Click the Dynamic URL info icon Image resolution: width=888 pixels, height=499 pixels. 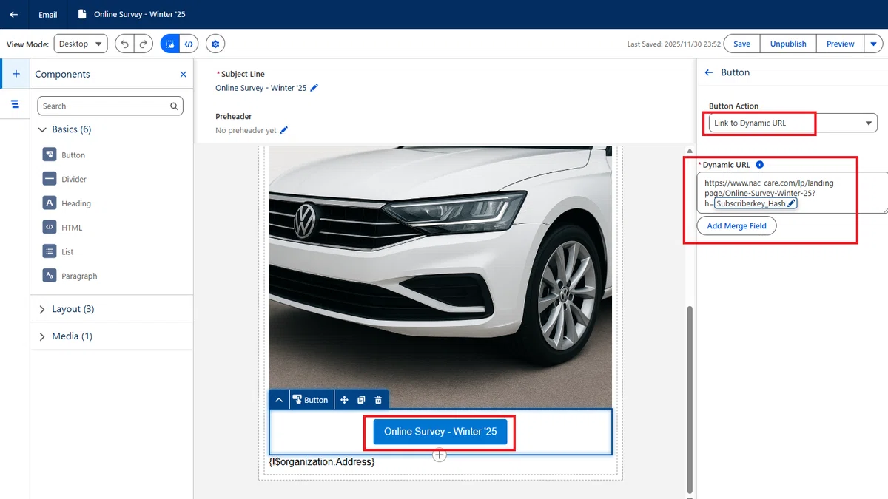[x=759, y=165]
